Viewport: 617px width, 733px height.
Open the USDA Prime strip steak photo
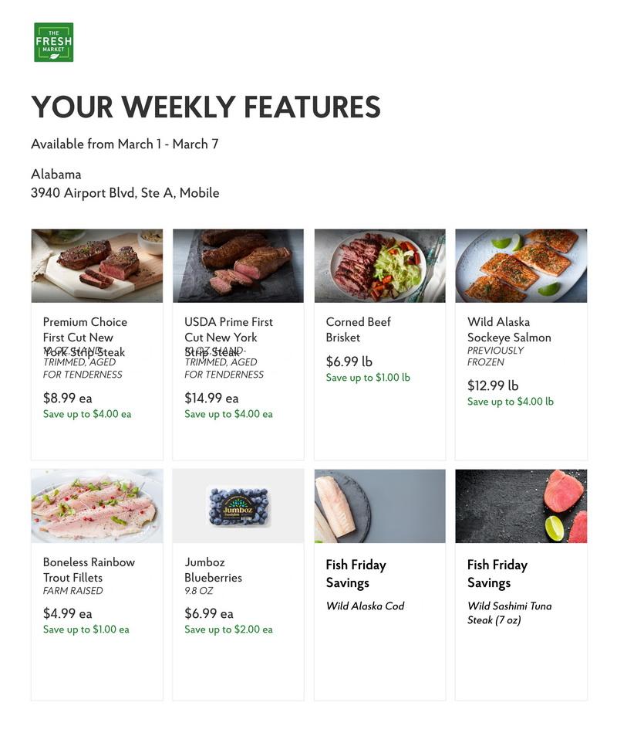[238, 266]
